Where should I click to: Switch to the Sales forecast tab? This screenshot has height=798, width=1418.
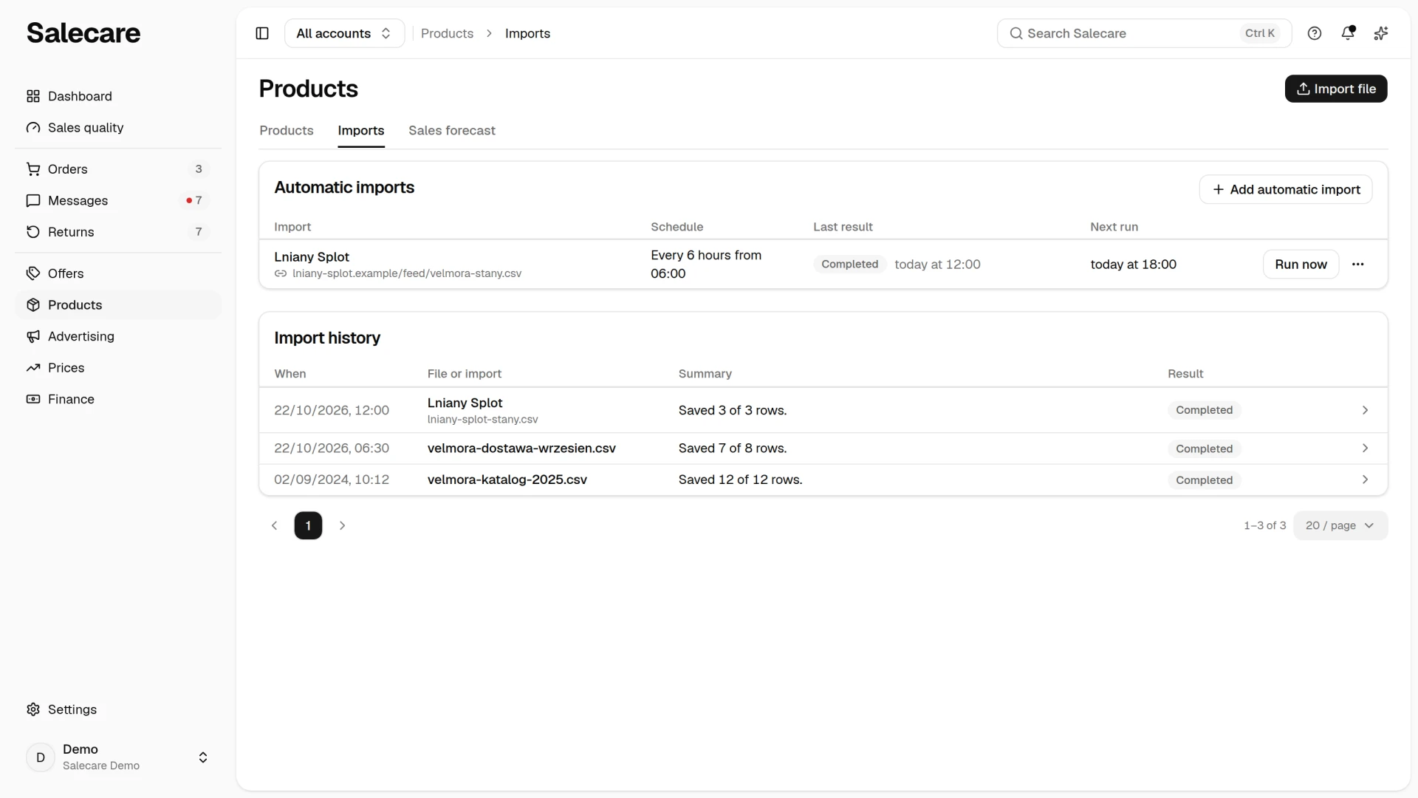pyautogui.click(x=452, y=131)
